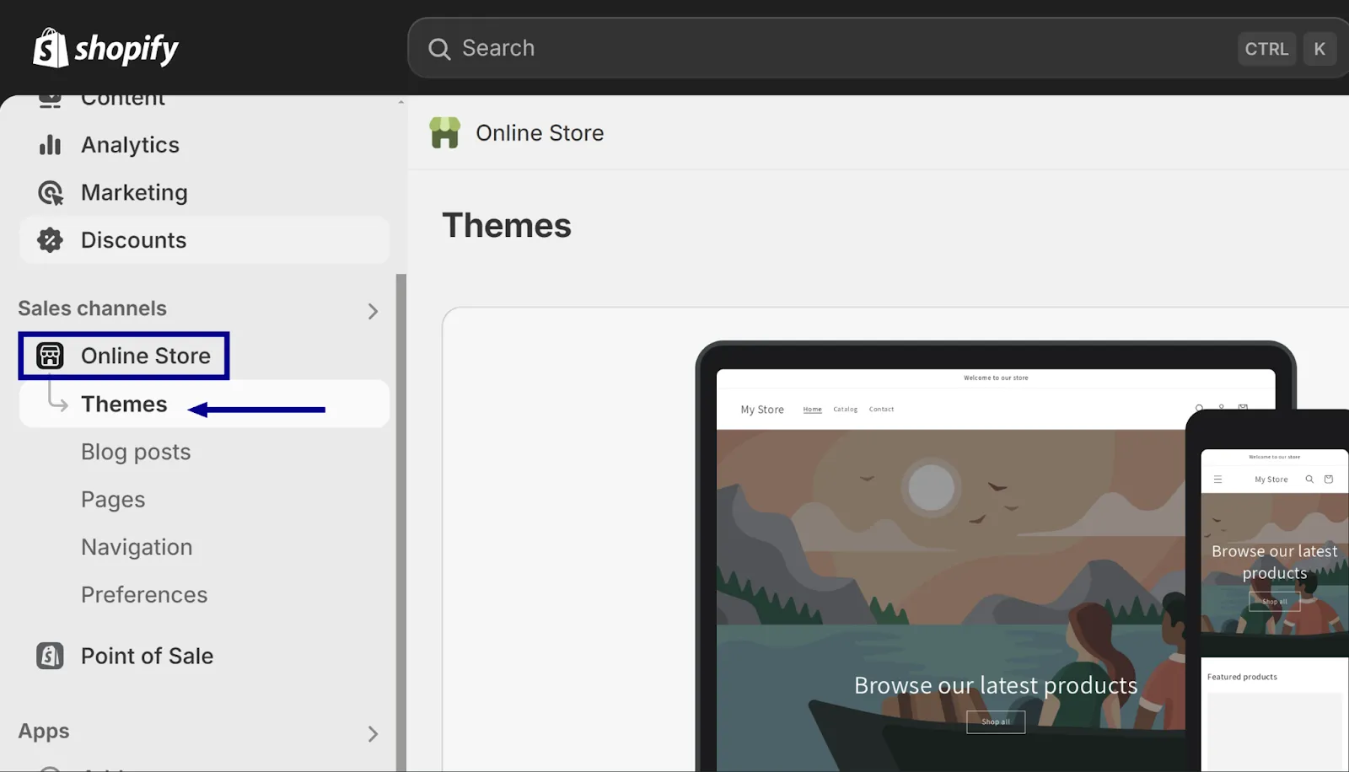The width and height of the screenshot is (1349, 772).
Task: Click search icon in mobile preview
Action: tap(1309, 480)
